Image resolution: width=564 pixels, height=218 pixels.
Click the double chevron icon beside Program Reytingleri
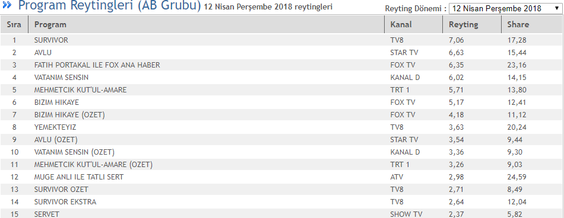pos(7,5)
